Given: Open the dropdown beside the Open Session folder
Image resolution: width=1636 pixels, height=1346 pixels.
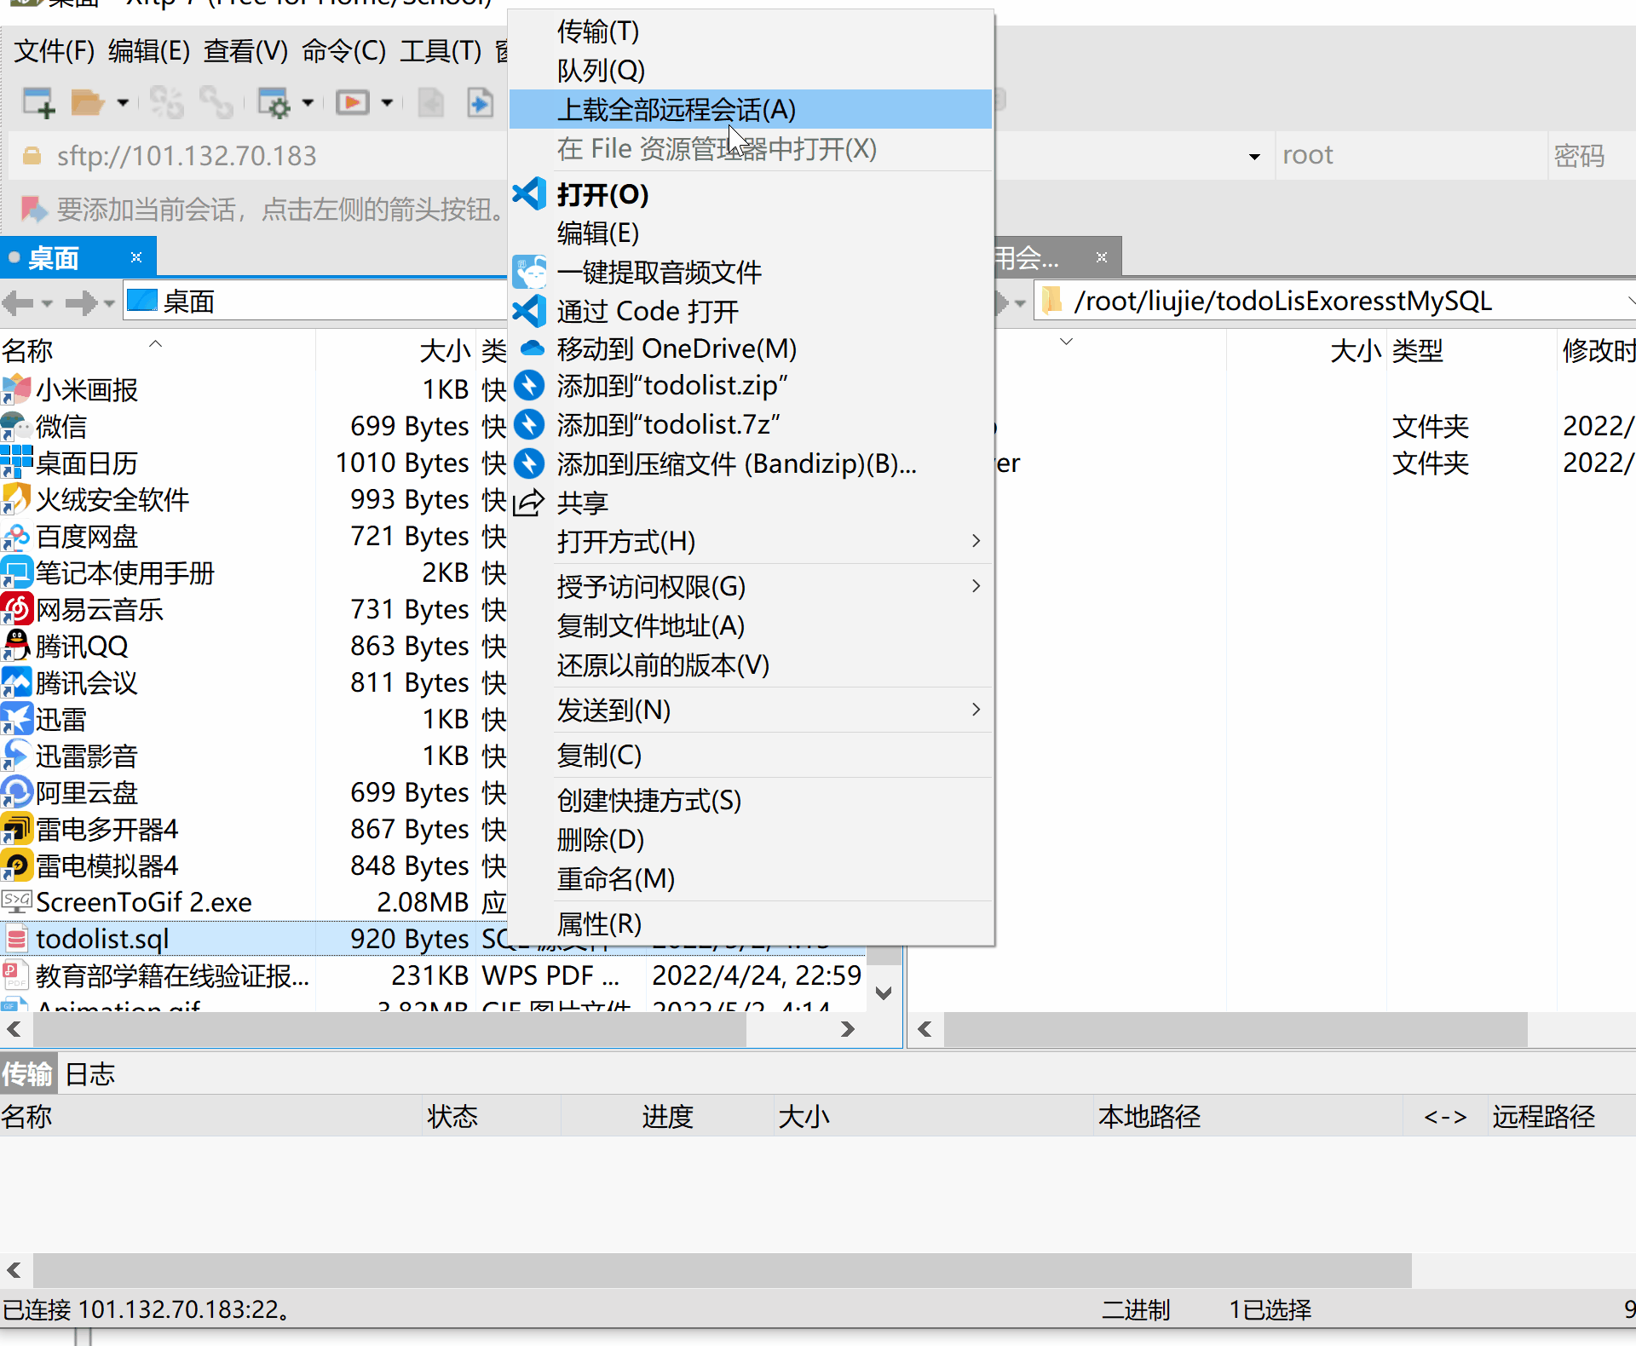Looking at the screenshot, I should pyautogui.click(x=123, y=103).
